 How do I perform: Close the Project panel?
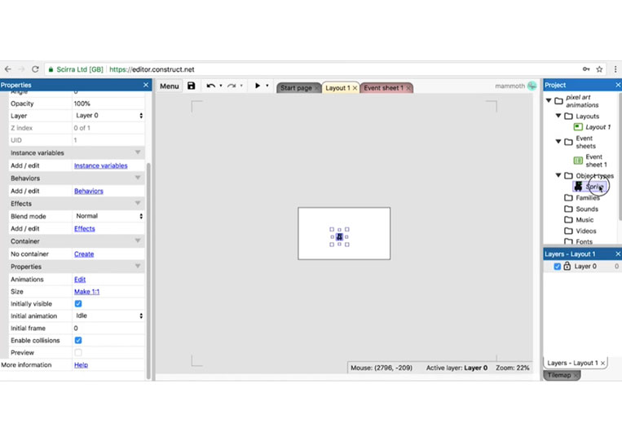(618, 85)
